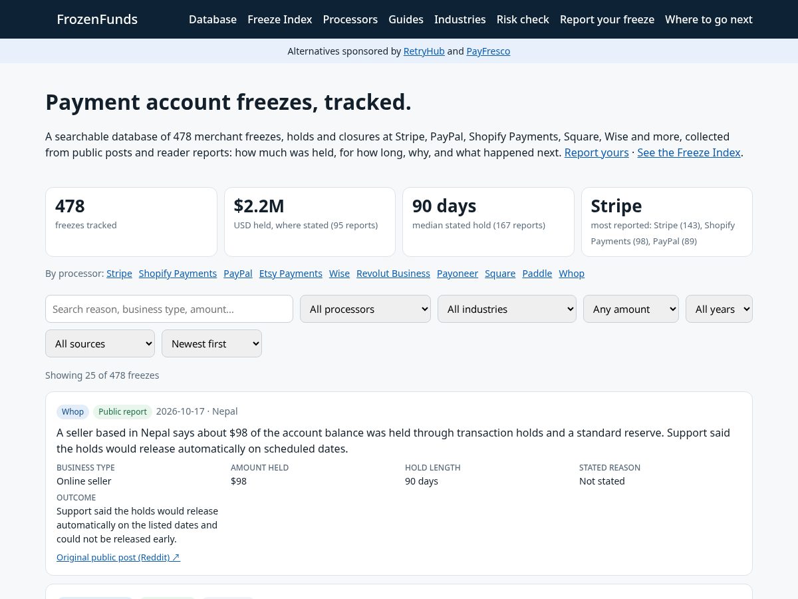Viewport: 798px width, 599px height.
Task: Open Risk check in the navigation
Action: (x=523, y=19)
